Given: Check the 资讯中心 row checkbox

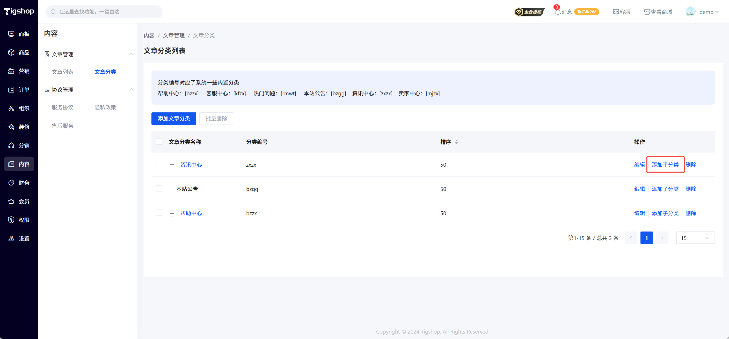Looking at the screenshot, I should (x=159, y=164).
